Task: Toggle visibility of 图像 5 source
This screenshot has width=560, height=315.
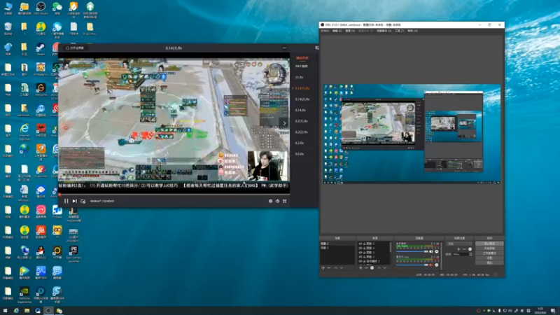Action: point(360,244)
